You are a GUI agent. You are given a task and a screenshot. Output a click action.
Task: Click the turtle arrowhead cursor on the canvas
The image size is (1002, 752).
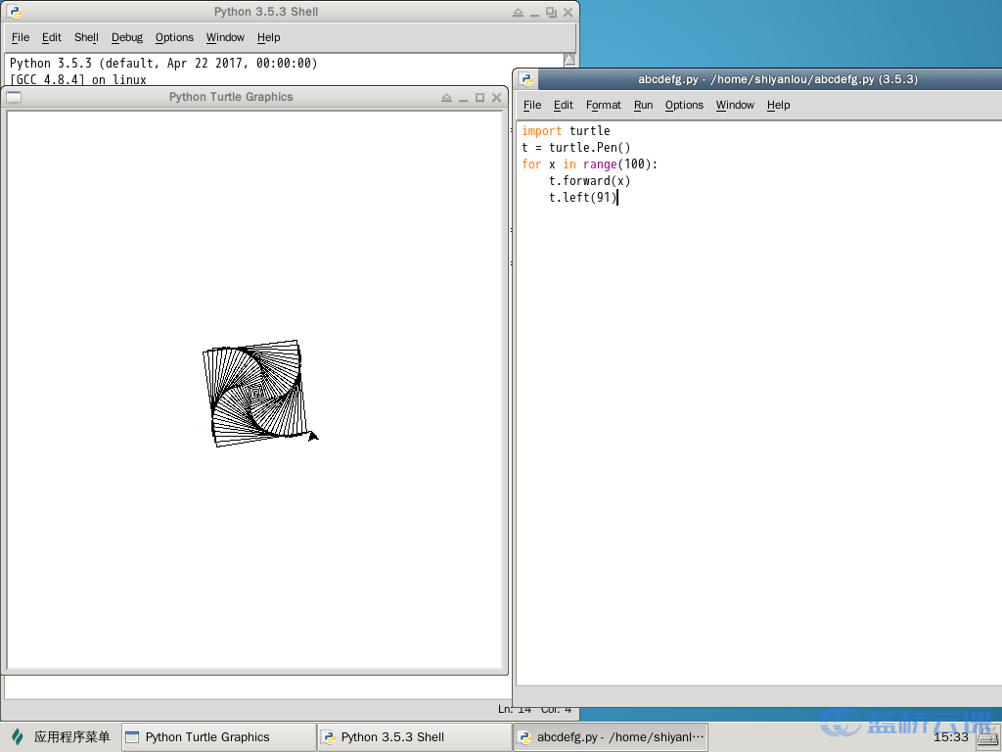[x=312, y=436]
